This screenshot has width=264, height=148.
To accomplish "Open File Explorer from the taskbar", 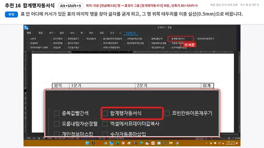I will (x=171, y=143).
